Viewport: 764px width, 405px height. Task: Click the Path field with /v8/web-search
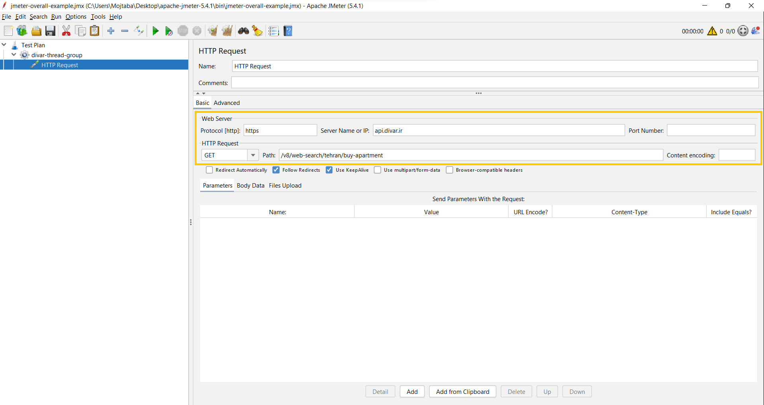pyautogui.click(x=471, y=155)
